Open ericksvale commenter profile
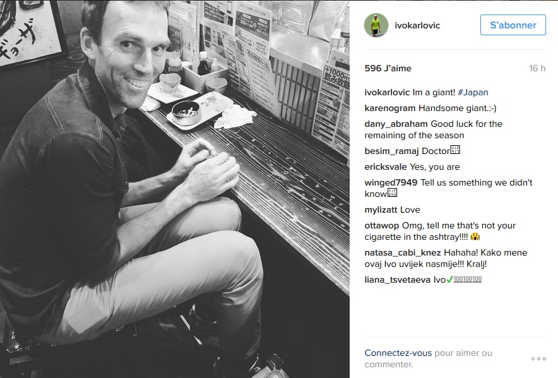Screen dimensions: 558x378 (386, 167)
